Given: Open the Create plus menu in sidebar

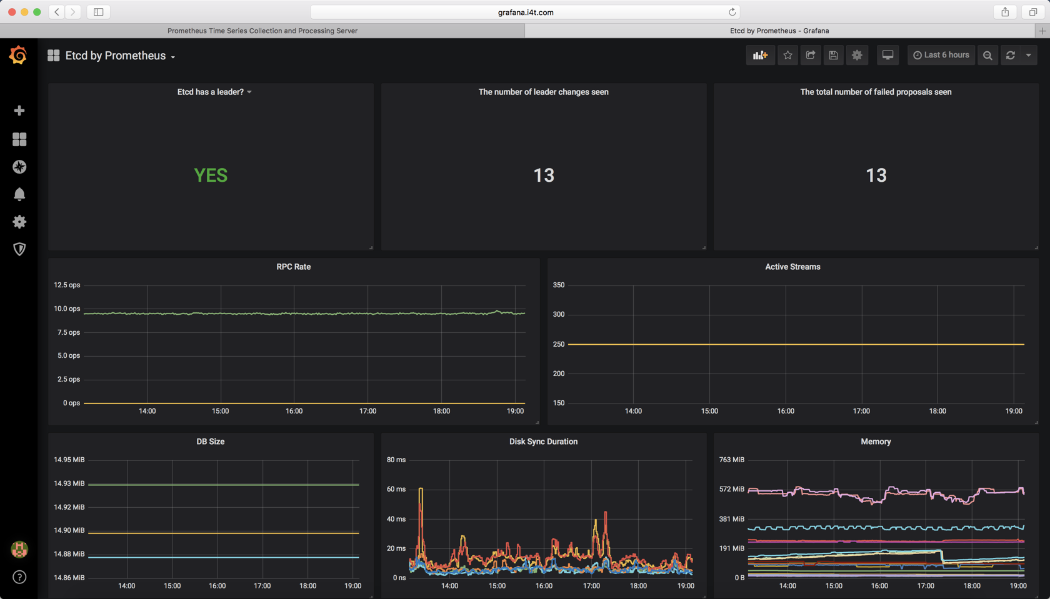Looking at the screenshot, I should pos(19,111).
